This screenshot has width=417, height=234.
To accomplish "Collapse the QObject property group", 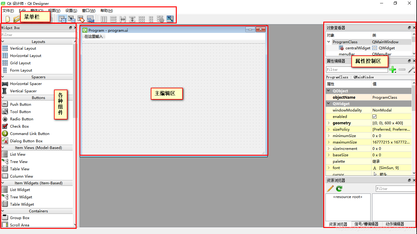I will 329,91.
